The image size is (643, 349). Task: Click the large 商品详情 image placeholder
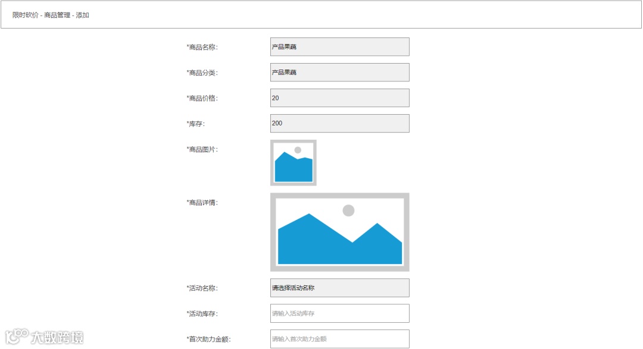(339, 232)
